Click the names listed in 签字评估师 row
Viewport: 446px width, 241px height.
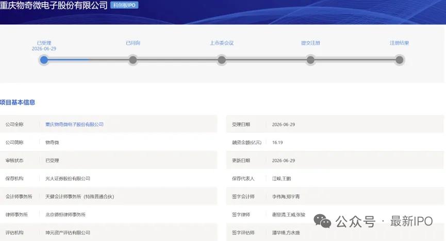(286, 233)
